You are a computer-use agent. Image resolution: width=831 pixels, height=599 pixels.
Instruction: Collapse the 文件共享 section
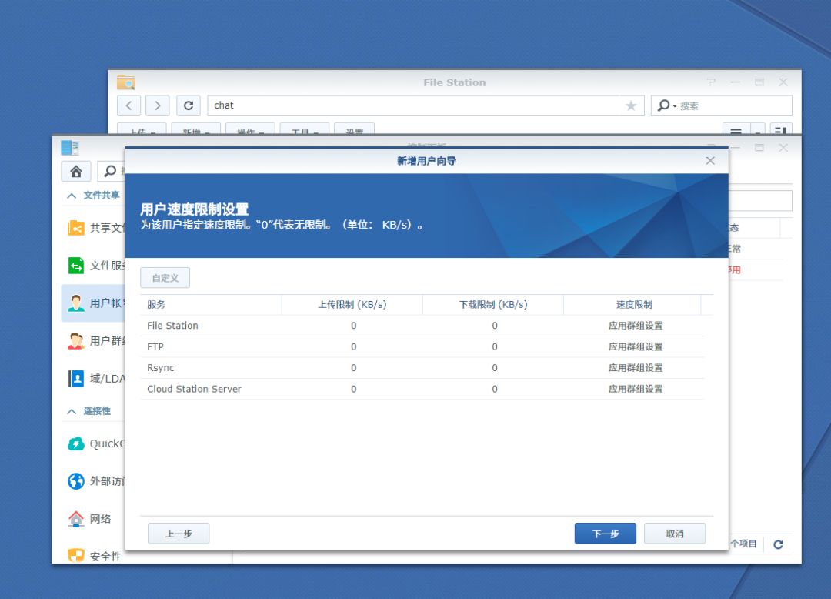72,196
